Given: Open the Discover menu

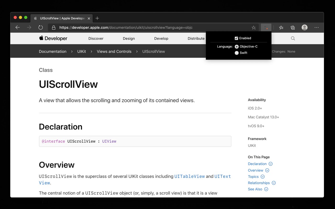Looking at the screenshot, I should pyautogui.click(x=96, y=38).
